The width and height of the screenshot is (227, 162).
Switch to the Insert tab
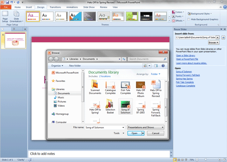pos(29,7)
